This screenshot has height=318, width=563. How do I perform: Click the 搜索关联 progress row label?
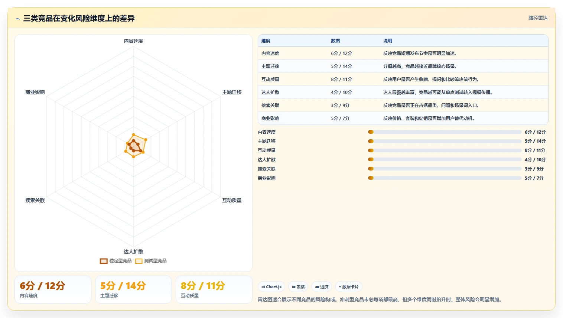[267, 169]
